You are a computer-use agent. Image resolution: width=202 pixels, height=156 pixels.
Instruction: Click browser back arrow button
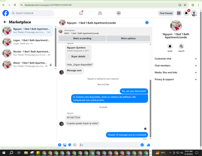point(4,5)
